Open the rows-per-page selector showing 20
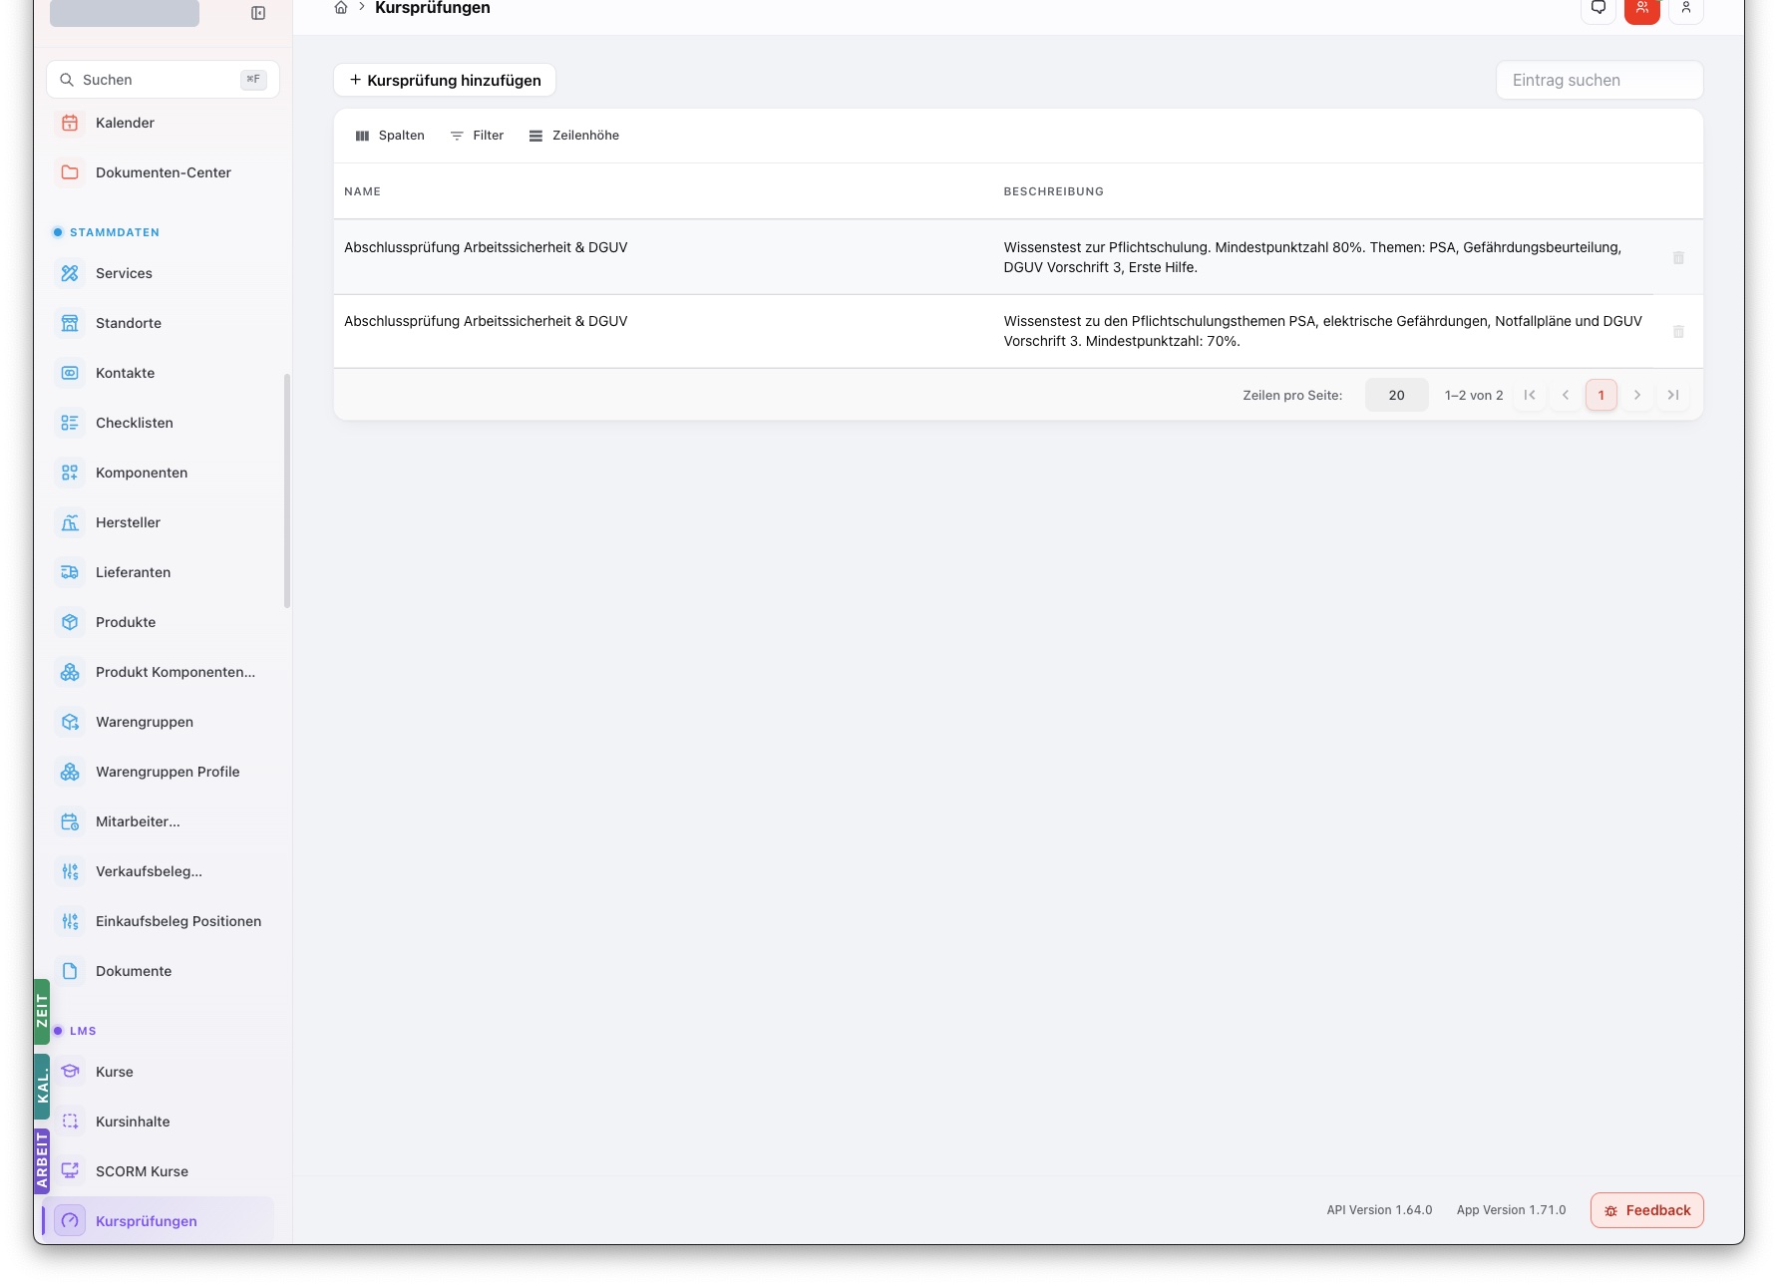 click(1396, 395)
